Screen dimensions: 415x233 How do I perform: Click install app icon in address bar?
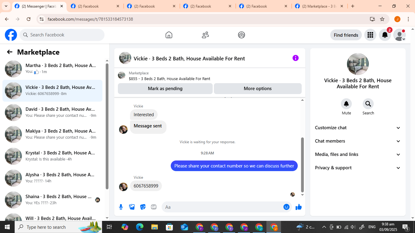[x=372, y=19]
